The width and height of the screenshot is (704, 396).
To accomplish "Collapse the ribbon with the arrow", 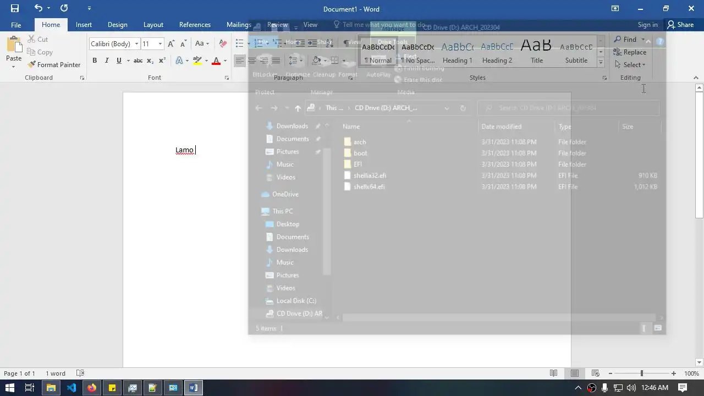I will point(696,78).
